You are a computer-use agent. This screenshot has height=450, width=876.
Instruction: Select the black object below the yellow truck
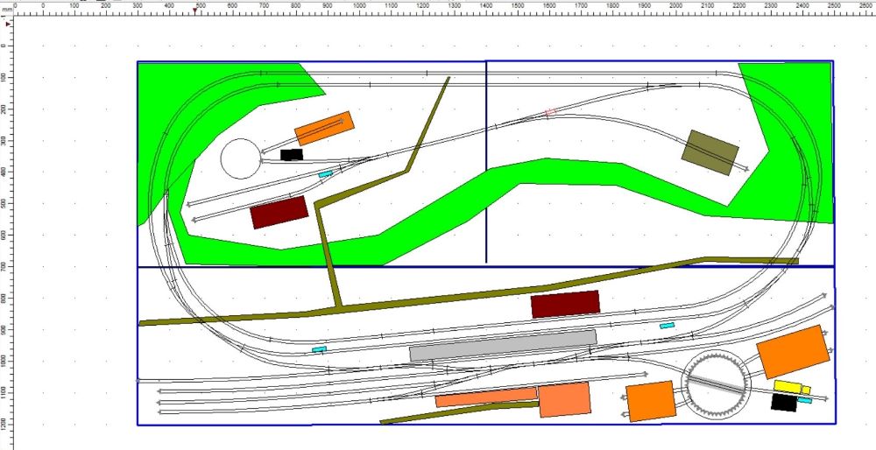coord(783,402)
